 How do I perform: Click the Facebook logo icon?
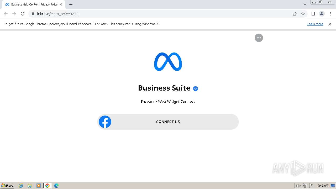pyautogui.click(x=105, y=122)
